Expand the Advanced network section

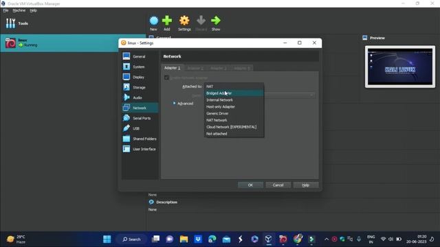(183, 104)
